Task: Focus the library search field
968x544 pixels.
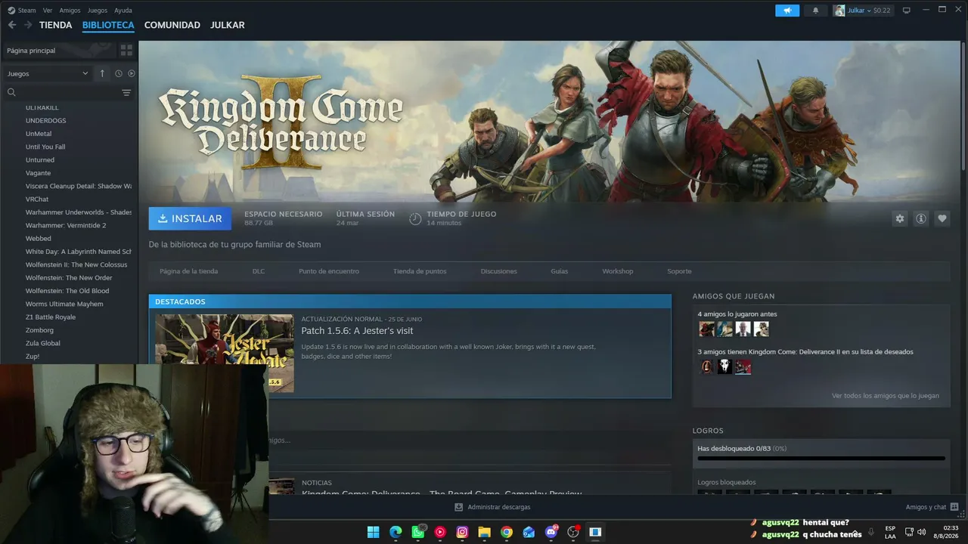Action: tap(64, 92)
